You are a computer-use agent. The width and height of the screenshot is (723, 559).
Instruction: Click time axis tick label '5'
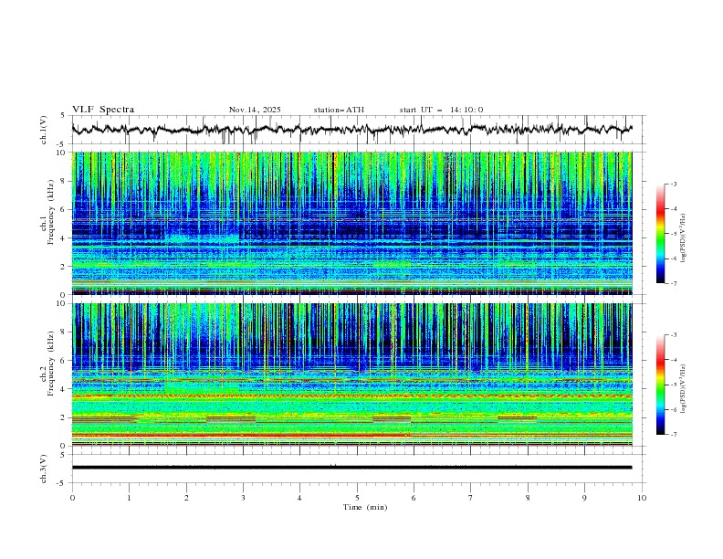pos(357,498)
